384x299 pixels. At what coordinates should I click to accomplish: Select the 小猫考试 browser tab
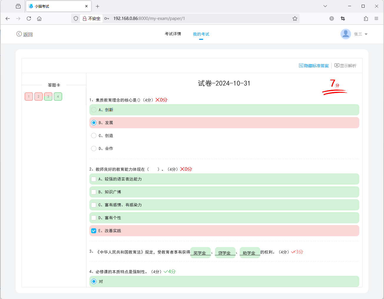tap(53, 6)
